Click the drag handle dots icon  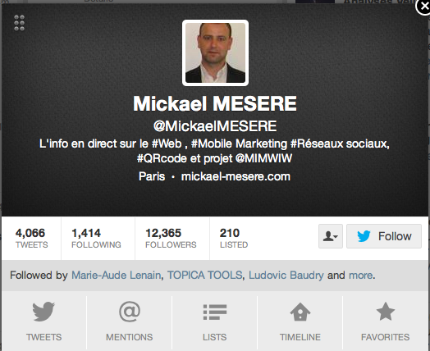click(x=19, y=23)
